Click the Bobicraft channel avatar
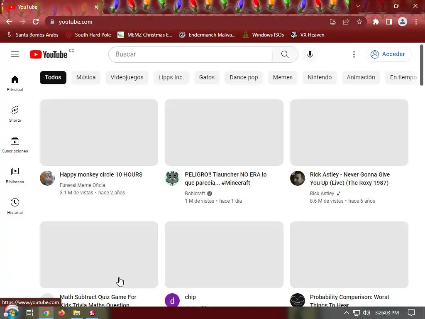425x319 pixels. tap(172, 178)
